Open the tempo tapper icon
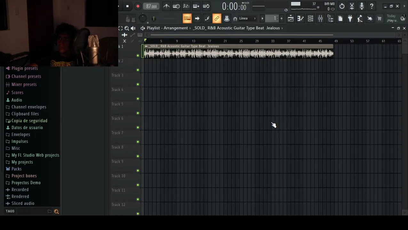The image size is (408, 230). pos(360,19)
